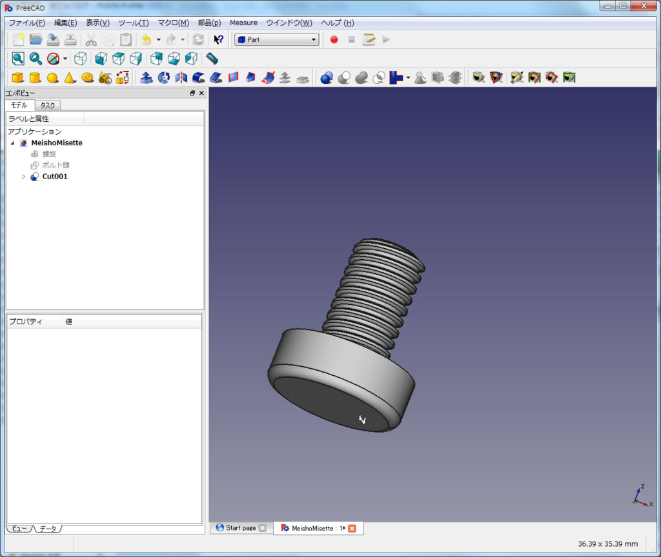This screenshot has width=661, height=557.
Task: Float the コンボビュー panel with undock button
Action: (192, 93)
